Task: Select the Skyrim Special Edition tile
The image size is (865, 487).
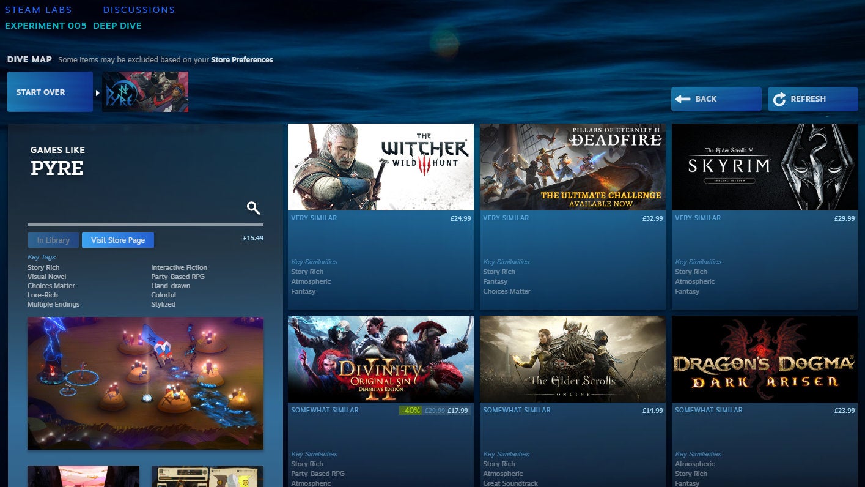Action: [x=764, y=166]
